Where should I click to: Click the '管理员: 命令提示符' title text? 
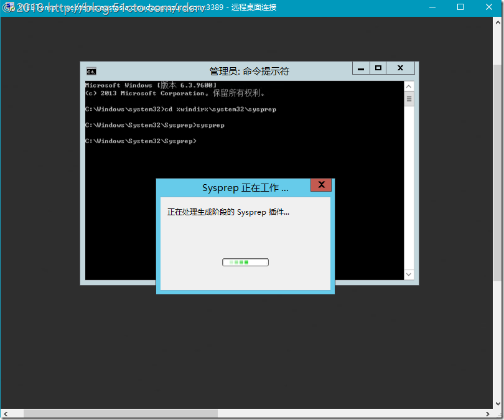pos(250,71)
